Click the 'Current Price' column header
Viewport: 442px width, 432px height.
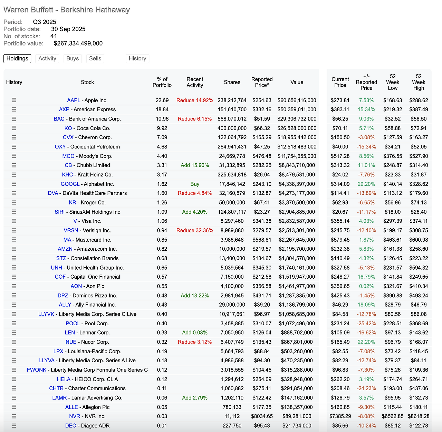click(340, 82)
